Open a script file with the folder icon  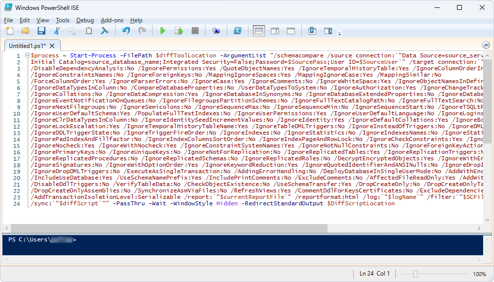[26, 31]
